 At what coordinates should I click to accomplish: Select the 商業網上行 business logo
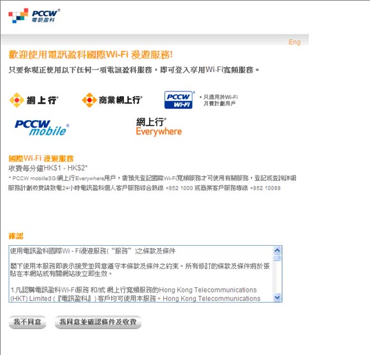(x=112, y=100)
